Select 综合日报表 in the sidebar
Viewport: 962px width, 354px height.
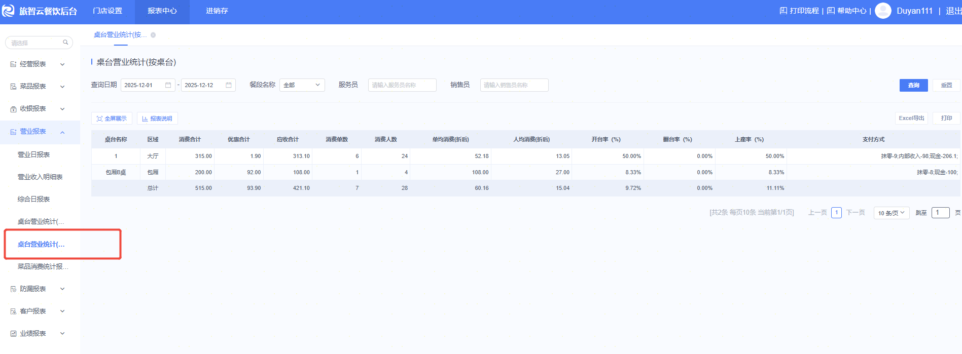click(x=33, y=200)
